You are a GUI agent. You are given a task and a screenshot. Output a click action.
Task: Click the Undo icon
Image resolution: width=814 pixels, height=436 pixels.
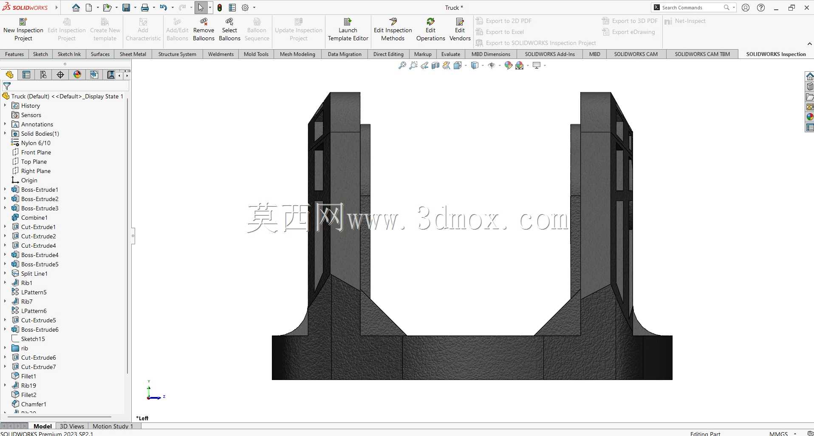(x=164, y=8)
